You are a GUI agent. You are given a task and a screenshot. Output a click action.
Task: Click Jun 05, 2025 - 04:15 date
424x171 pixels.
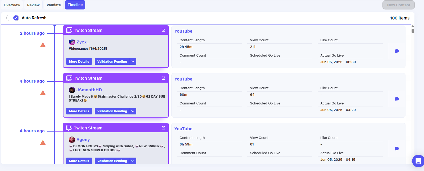tap(338, 160)
